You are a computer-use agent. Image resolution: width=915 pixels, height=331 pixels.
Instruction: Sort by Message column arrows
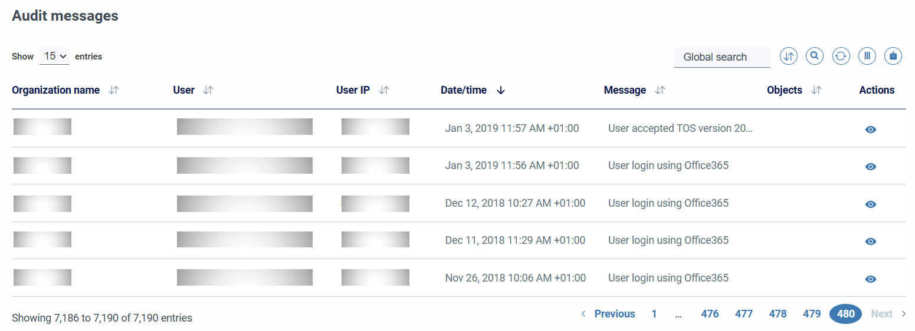[660, 90]
